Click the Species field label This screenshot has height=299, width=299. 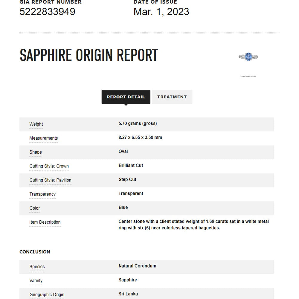[37, 267]
